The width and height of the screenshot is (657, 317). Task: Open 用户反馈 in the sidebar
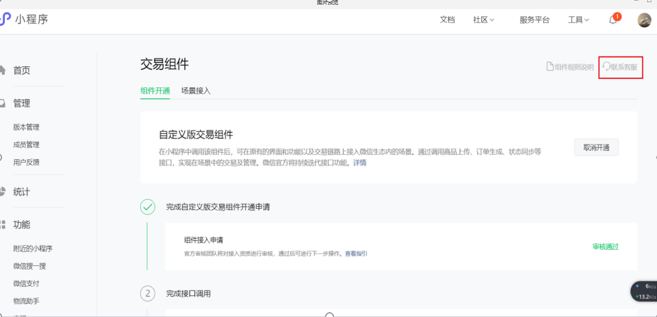tap(27, 162)
